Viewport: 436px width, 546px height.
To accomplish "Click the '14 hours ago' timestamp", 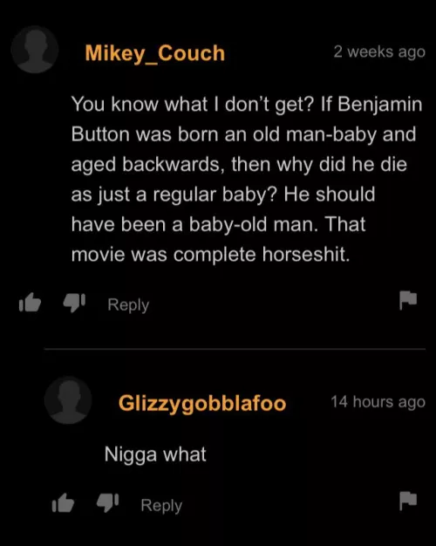I will tap(378, 402).
